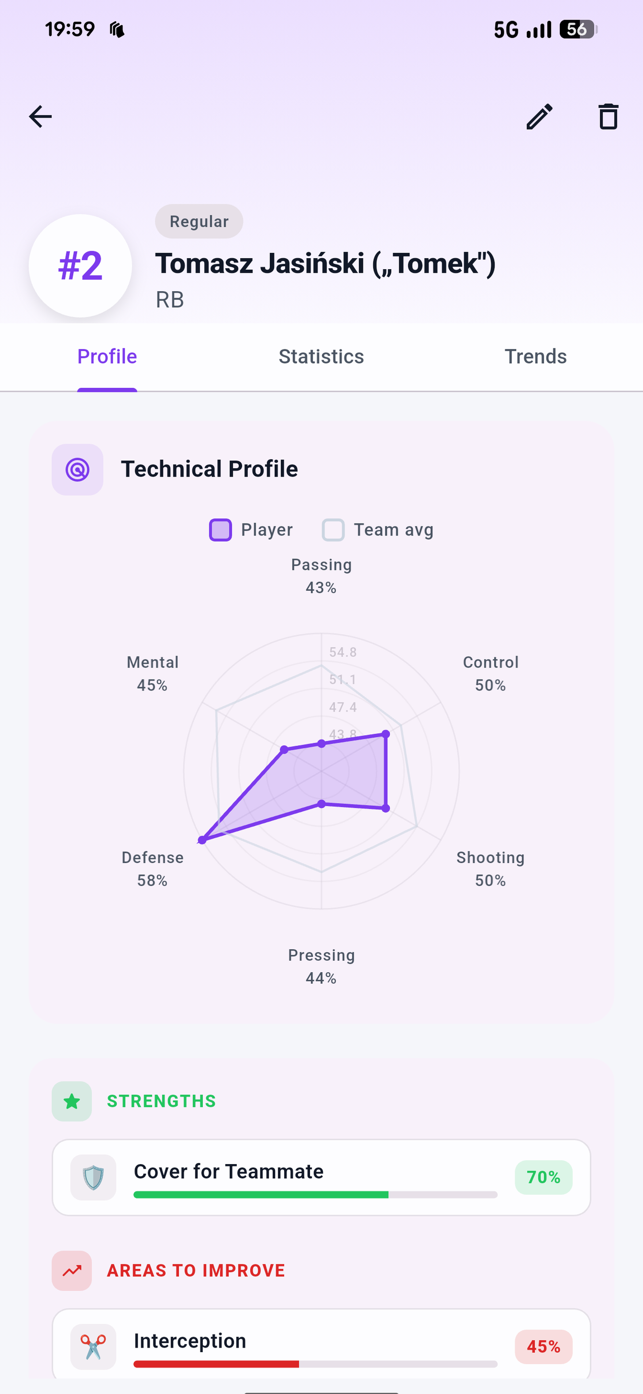Toggle the Team avg legend checkbox
This screenshot has height=1394, width=643.
333,530
